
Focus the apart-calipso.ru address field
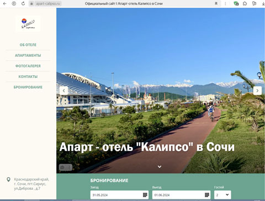coord(47,3)
